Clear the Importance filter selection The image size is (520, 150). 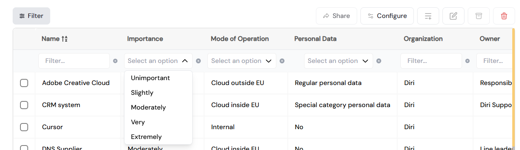(198, 61)
